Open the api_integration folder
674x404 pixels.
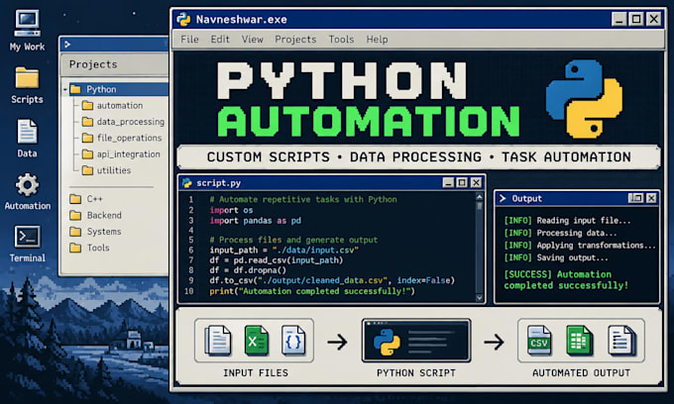pos(121,154)
